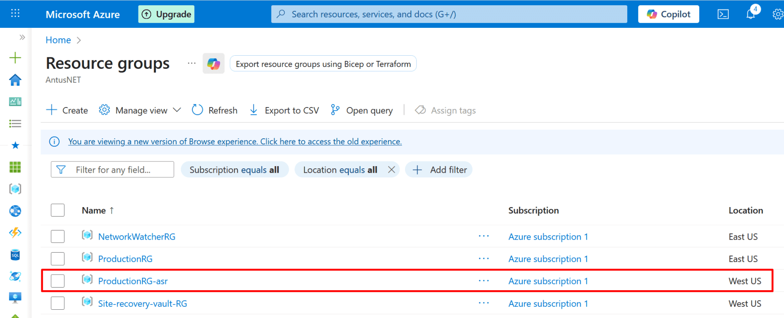Image resolution: width=784 pixels, height=318 pixels.
Task: Expand the left sidebar with double chevron
Action: pos(22,37)
